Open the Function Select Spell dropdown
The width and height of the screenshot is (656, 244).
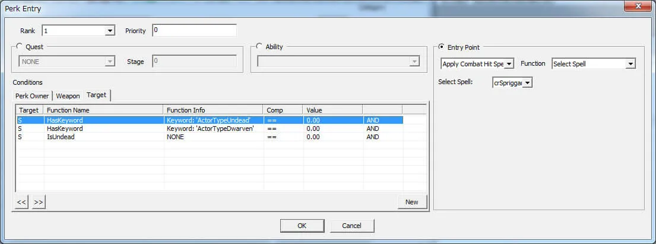pyautogui.click(x=630, y=64)
